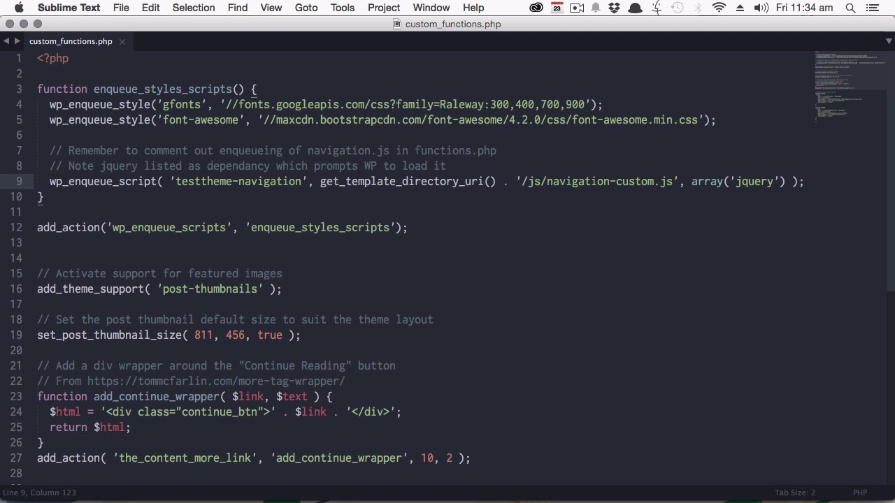The image size is (895, 503).
Task: Select the custom_functions.php tab
Action: [71, 41]
